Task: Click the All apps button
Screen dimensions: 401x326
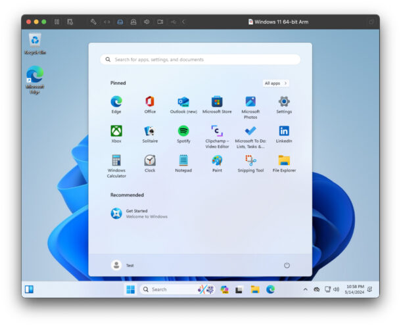Action: pos(276,83)
